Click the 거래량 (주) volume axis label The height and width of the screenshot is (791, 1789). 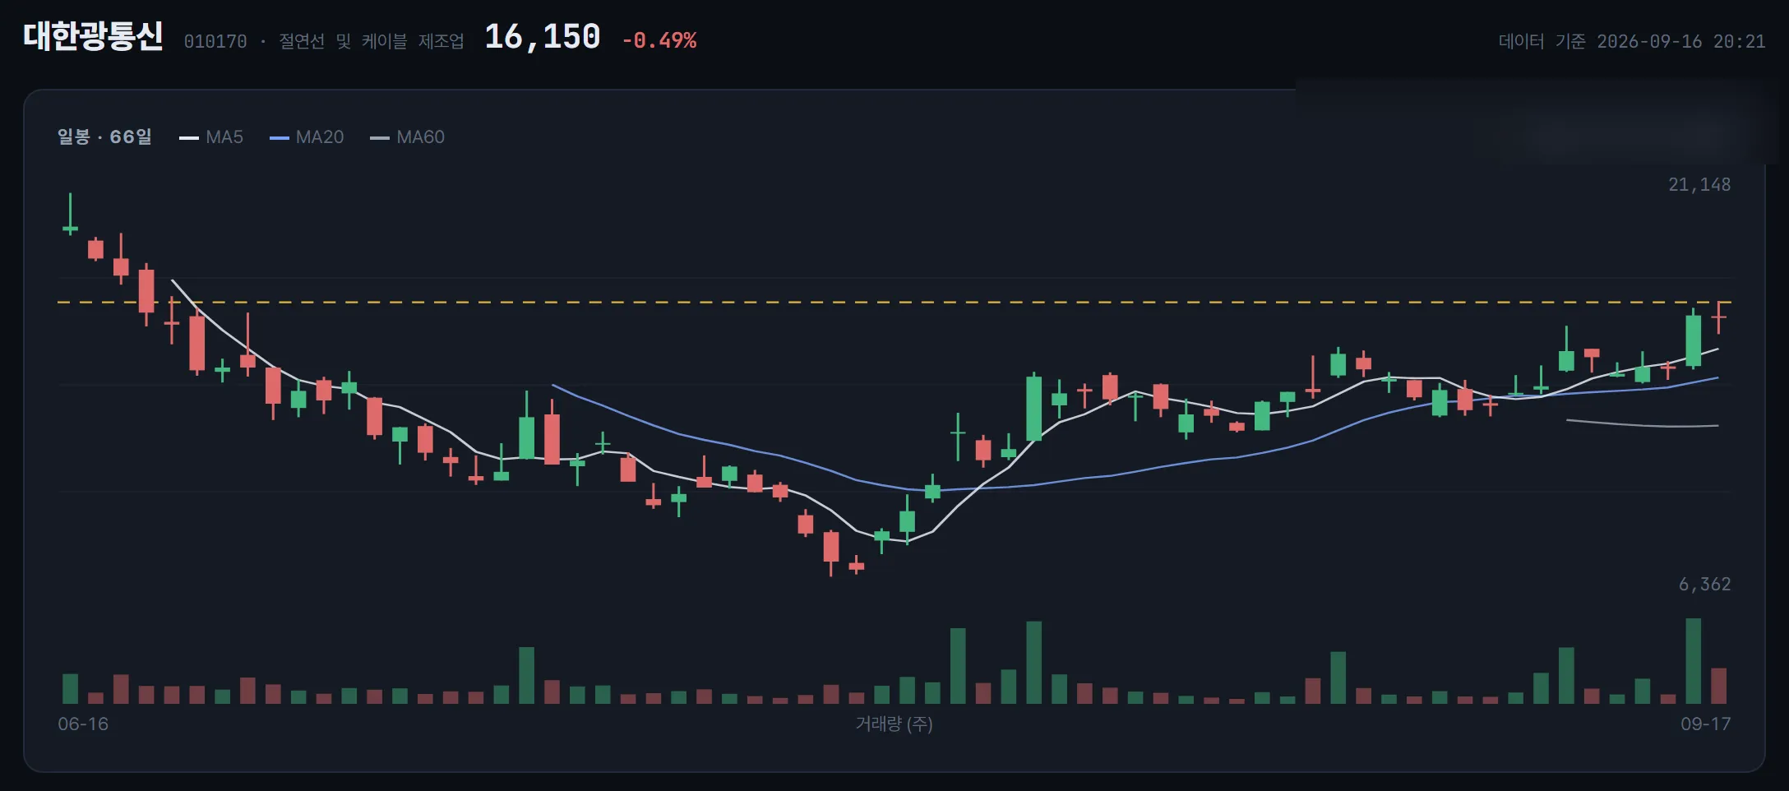pos(894,724)
